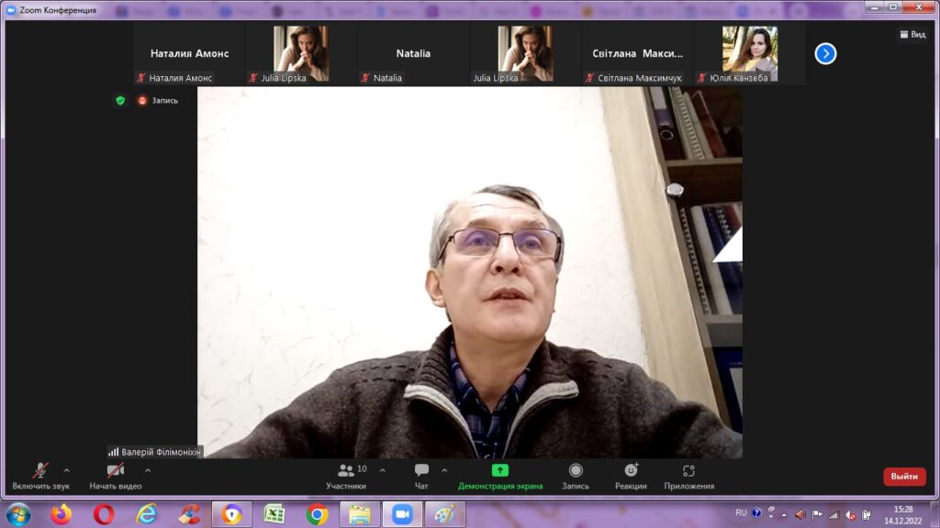Click Валерій Філімоніхін name label
940x528 pixels.
click(161, 452)
